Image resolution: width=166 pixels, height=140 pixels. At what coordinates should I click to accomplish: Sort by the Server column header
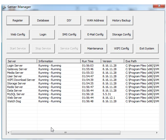point(22,61)
